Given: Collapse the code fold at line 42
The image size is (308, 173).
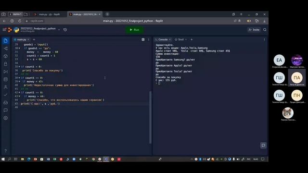Looking at the screenshot, I should (19, 93).
